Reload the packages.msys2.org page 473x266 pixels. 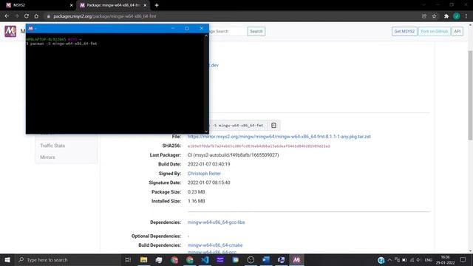tap(27, 16)
